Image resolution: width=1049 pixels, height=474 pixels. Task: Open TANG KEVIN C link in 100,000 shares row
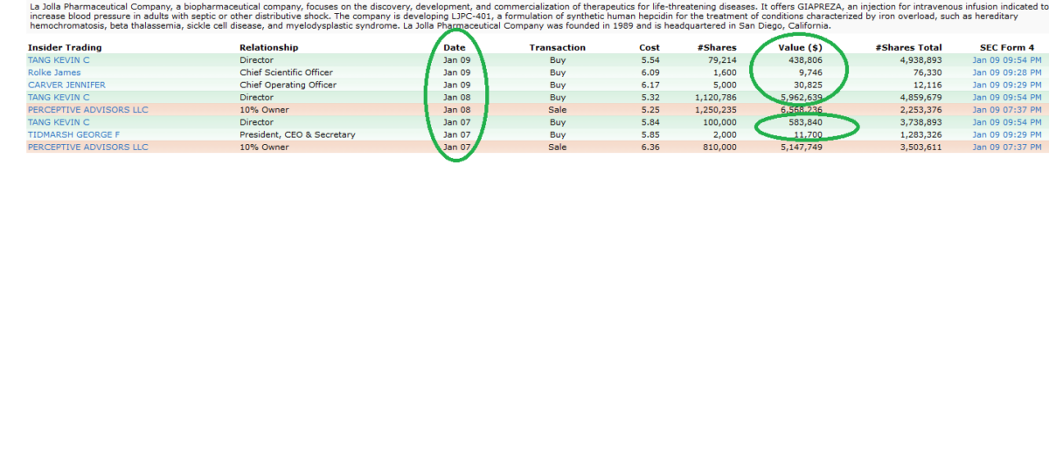[59, 122]
